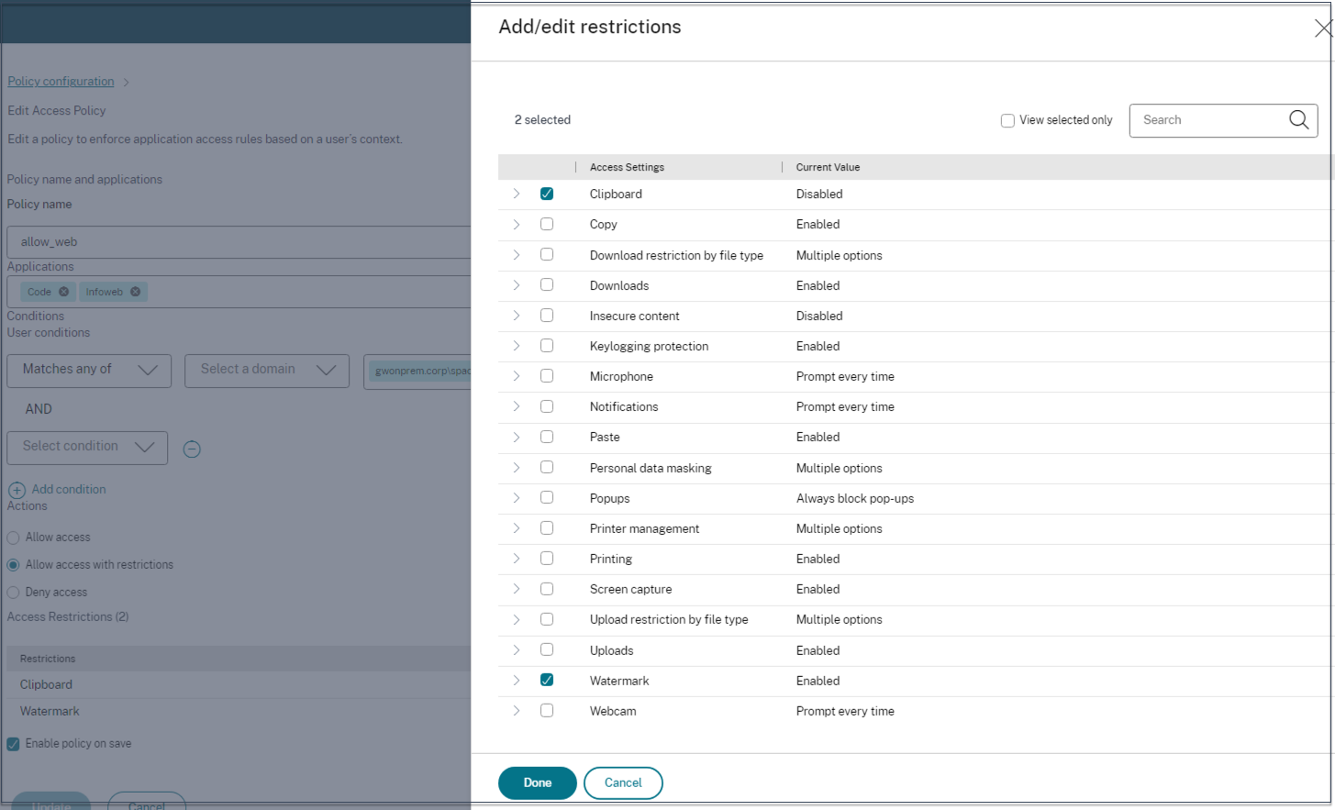Open the Select condition dropdown

point(87,447)
